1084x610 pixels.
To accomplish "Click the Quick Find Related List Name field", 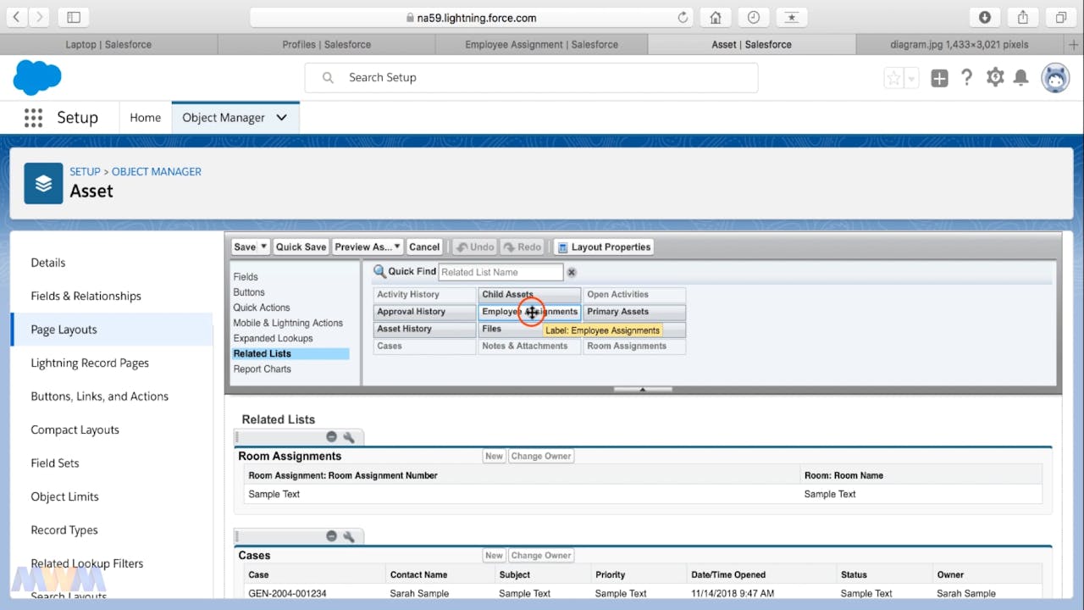I will click(x=501, y=272).
